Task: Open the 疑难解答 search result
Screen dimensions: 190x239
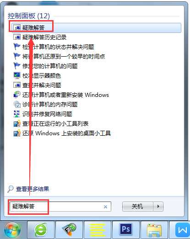Action: click(x=95, y=27)
